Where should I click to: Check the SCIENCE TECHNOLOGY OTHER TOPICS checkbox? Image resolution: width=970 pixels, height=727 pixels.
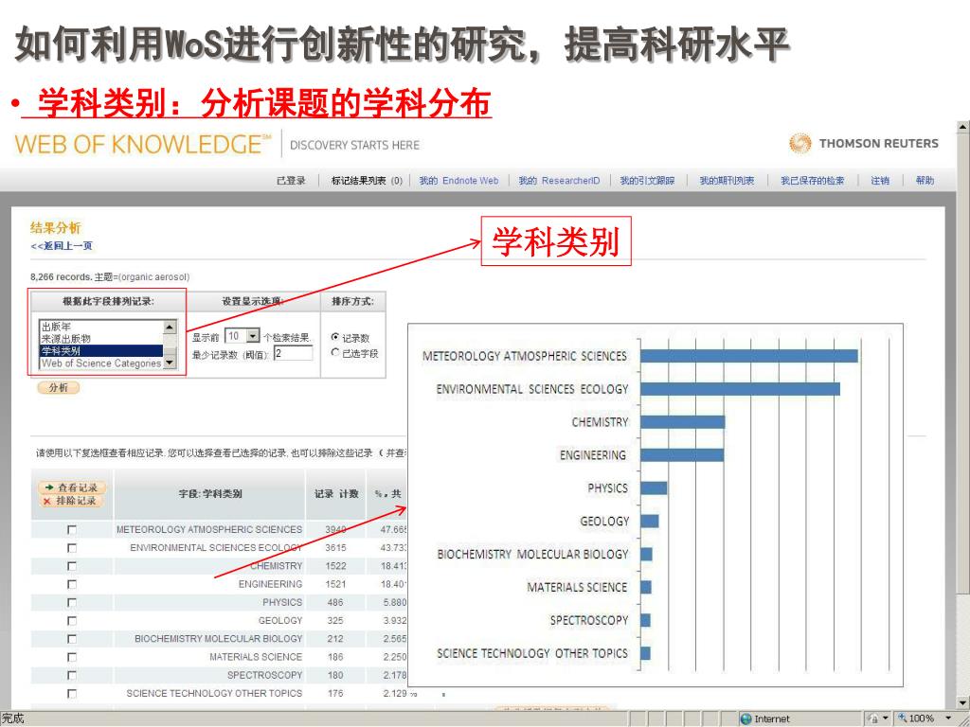click(72, 694)
